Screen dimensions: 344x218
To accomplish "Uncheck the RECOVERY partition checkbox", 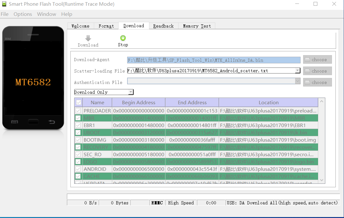I will tap(78, 147).
